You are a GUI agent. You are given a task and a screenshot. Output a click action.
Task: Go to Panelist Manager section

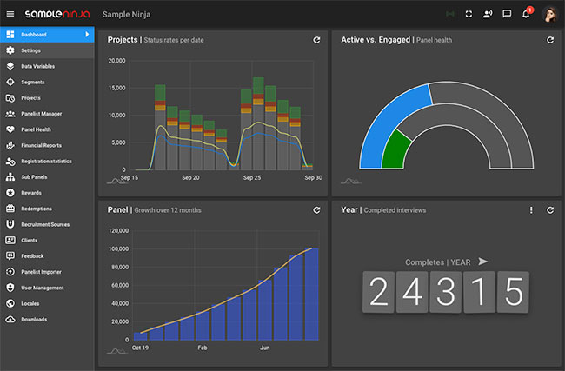coord(40,114)
